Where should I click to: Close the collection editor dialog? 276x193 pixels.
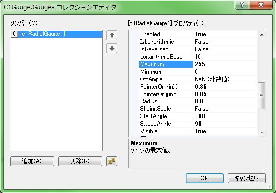coord(261,5)
